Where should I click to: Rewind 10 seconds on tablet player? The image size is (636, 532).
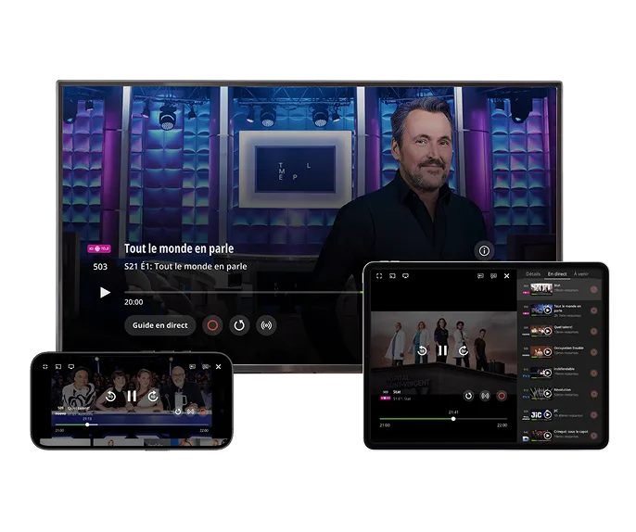tap(422, 350)
